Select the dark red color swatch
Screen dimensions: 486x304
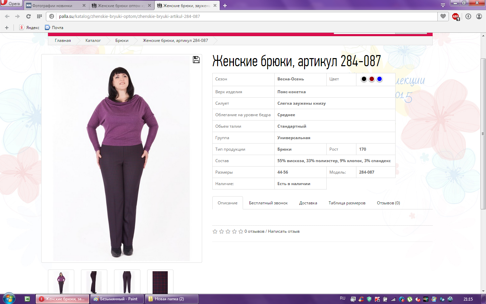[372, 79]
